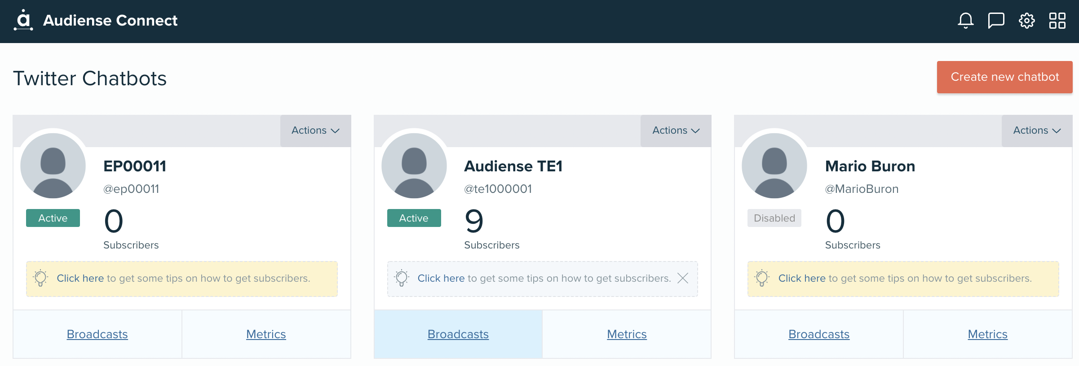The width and height of the screenshot is (1079, 366).
Task: Follow 'Click here' tips link on EP00011
Action: pos(80,278)
